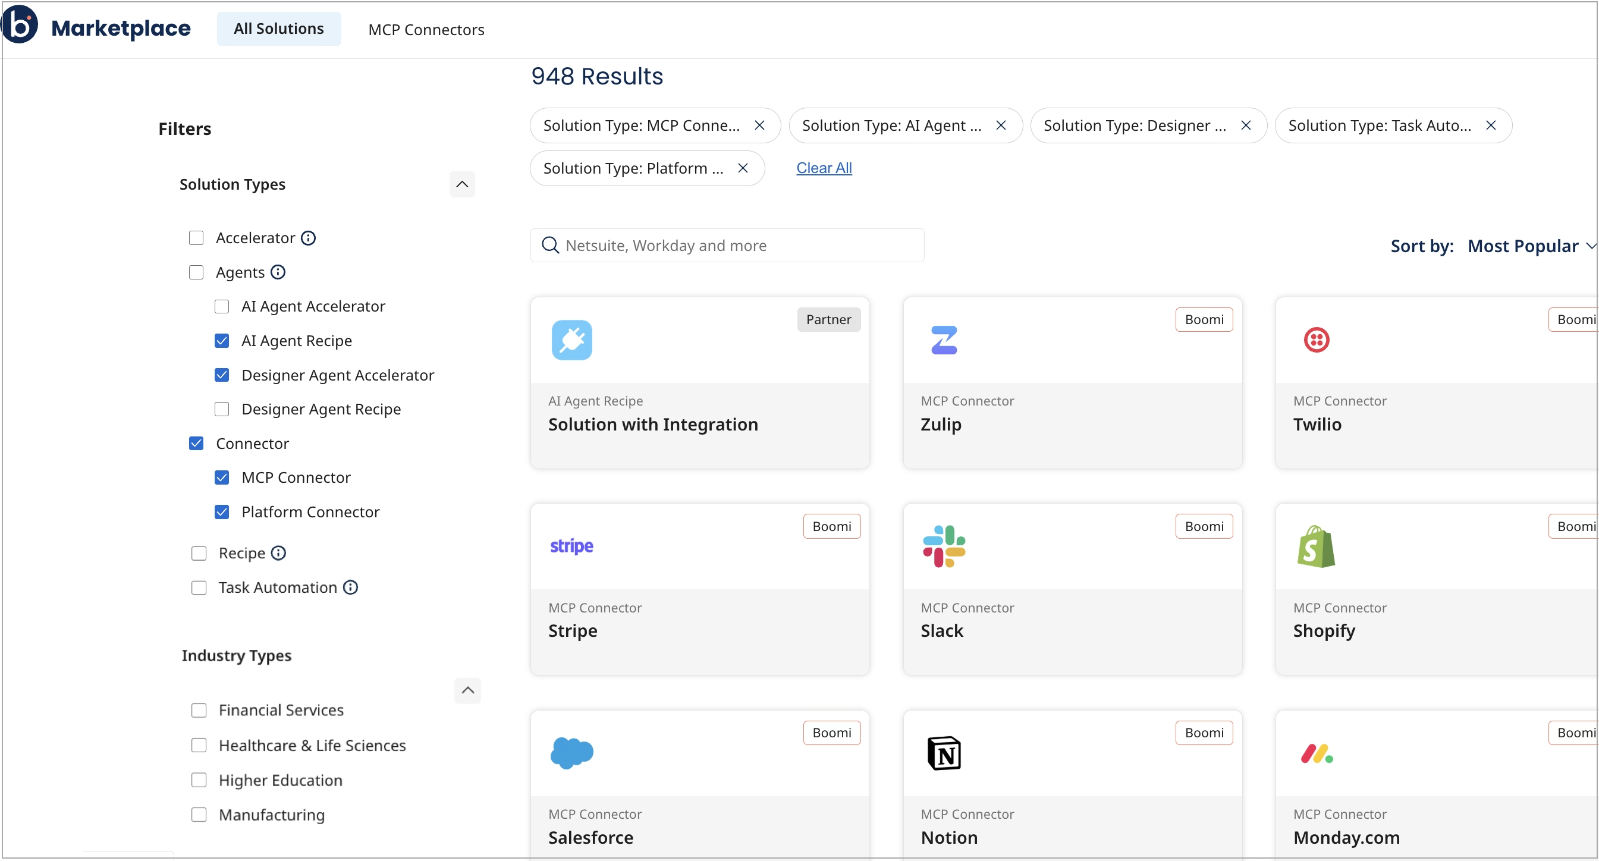The height and width of the screenshot is (861, 1599).
Task: Check Manufacturing industry
Action: point(199,815)
